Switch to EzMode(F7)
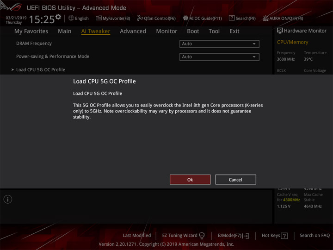Image resolution: width=333 pixels, height=250 pixels. click(x=229, y=236)
